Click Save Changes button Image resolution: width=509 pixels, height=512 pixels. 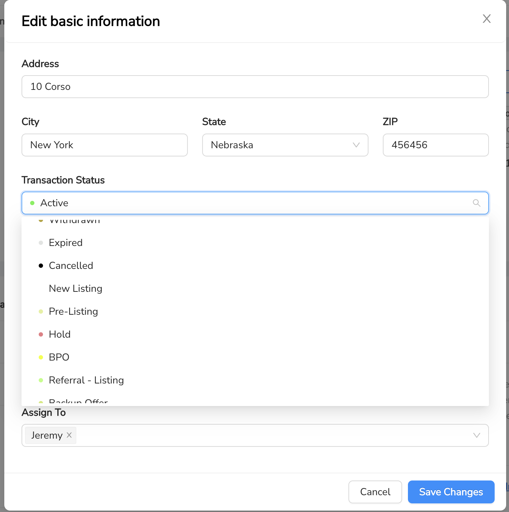[x=451, y=492]
